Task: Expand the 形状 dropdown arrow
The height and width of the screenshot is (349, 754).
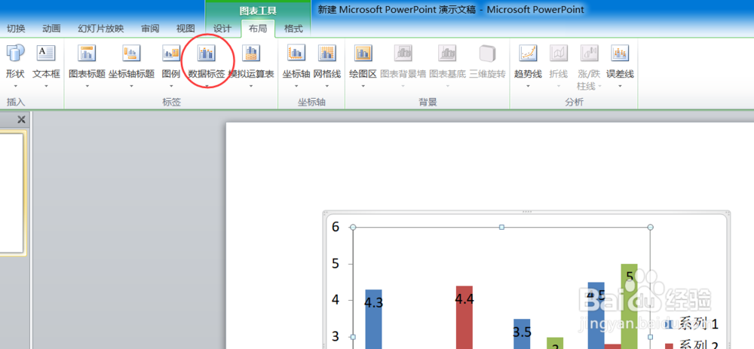Action: (15, 87)
